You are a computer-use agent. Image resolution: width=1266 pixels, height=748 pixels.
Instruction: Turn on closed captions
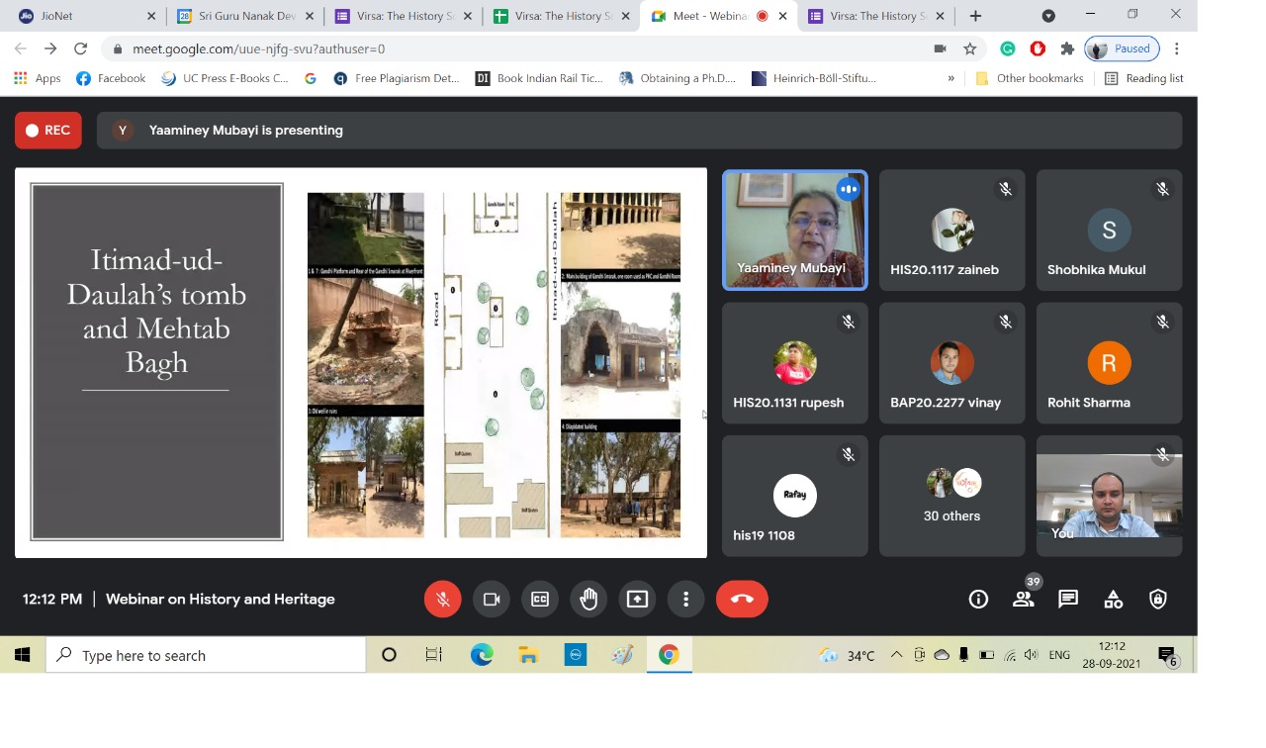coord(540,600)
